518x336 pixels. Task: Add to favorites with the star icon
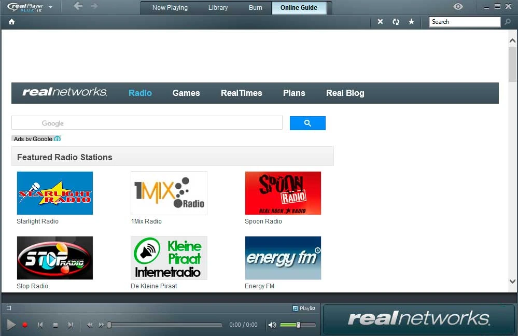click(411, 22)
